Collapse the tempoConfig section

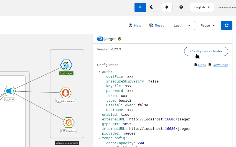pyautogui.click(x=100, y=138)
